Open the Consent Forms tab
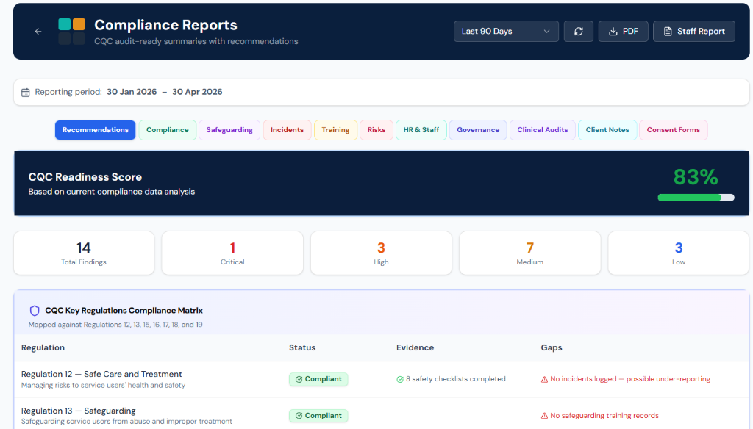This screenshot has width=753, height=429. 674,130
